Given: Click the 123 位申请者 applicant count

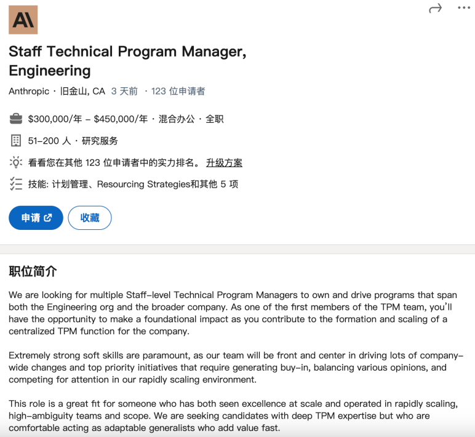Looking at the screenshot, I should [x=178, y=91].
